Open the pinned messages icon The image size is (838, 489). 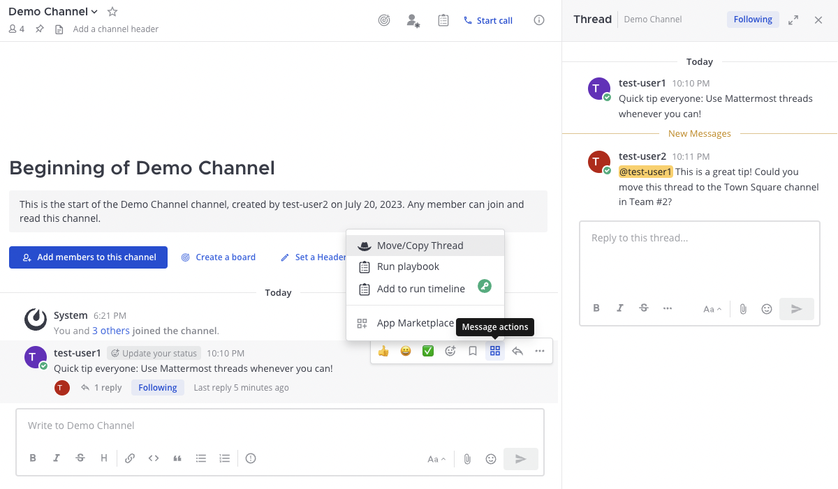[x=40, y=29]
